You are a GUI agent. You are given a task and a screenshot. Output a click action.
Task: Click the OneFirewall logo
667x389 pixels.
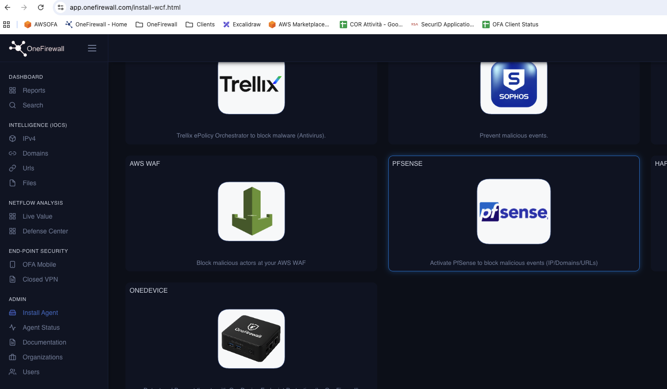[x=37, y=48]
